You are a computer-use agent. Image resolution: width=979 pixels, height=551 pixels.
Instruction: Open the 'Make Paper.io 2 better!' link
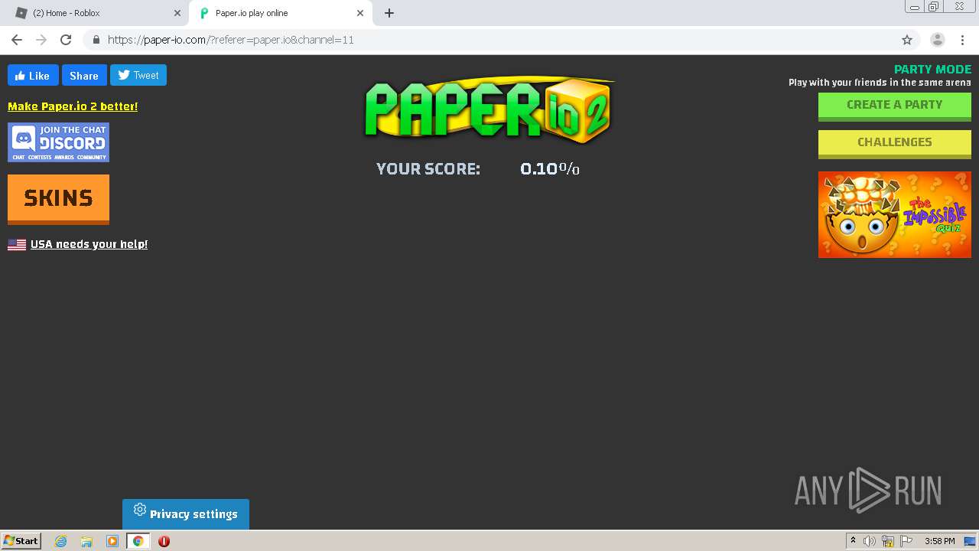point(73,106)
